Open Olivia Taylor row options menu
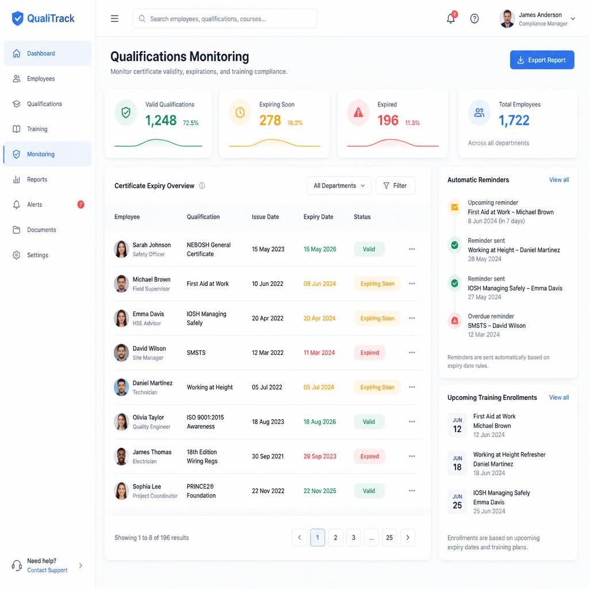Image resolution: width=589 pixels, height=589 pixels. 412,422
